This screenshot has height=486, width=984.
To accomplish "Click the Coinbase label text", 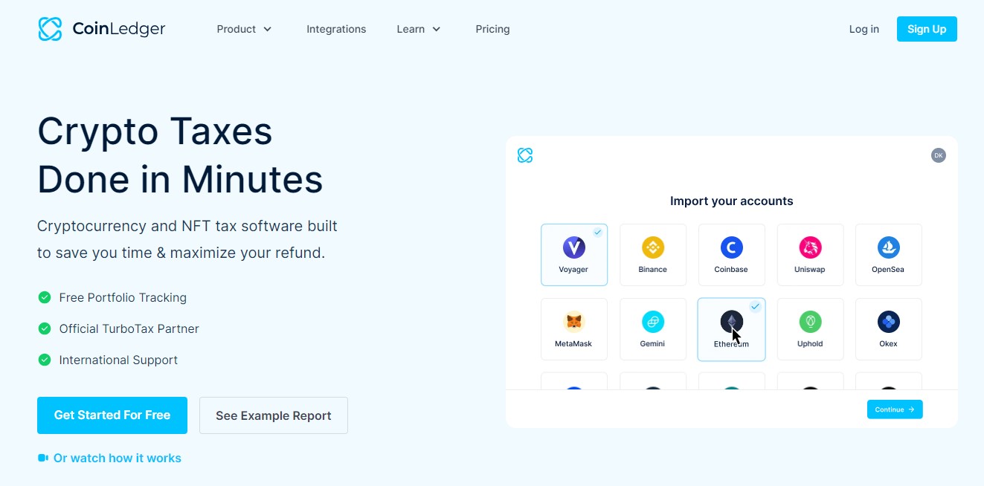I will pos(731,270).
